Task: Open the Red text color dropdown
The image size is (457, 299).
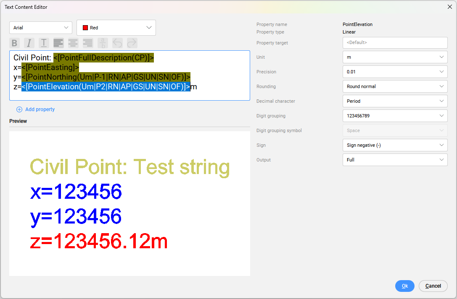Action: coord(116,28)
